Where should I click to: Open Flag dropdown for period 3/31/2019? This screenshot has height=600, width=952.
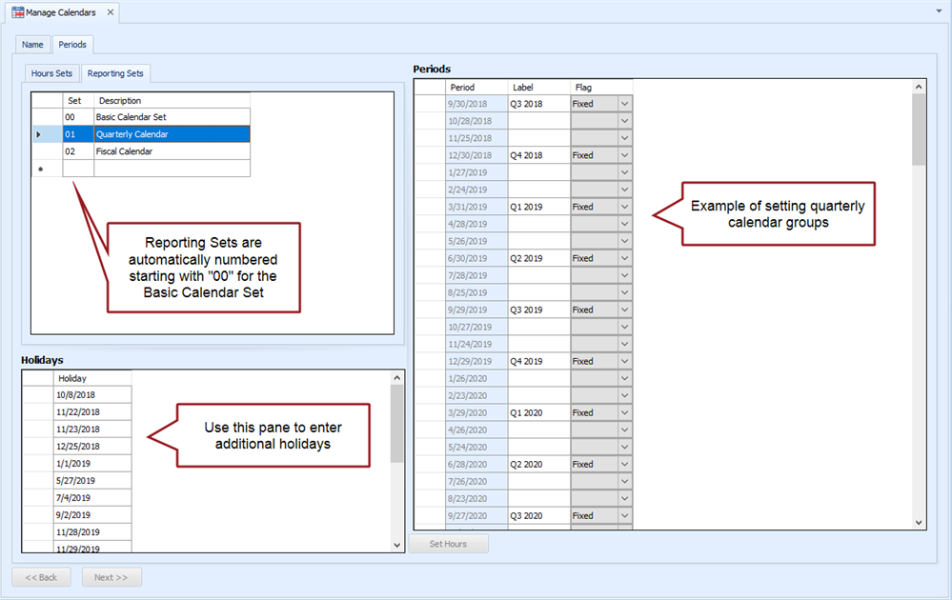pyautogui.click(x=625, y=207)
